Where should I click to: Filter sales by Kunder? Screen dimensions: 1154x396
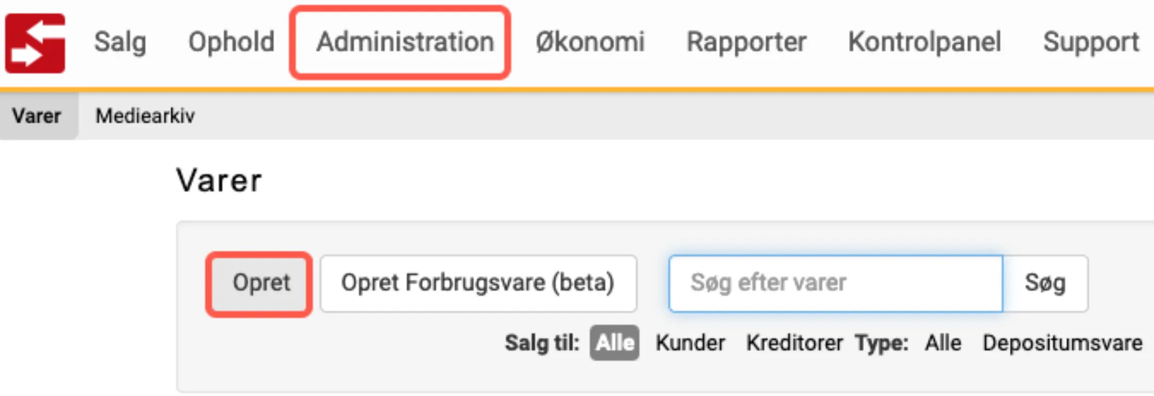(690, 343)
